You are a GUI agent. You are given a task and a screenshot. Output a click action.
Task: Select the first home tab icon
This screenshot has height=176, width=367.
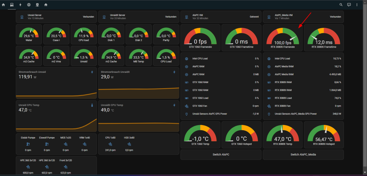[x=3, y=5]
